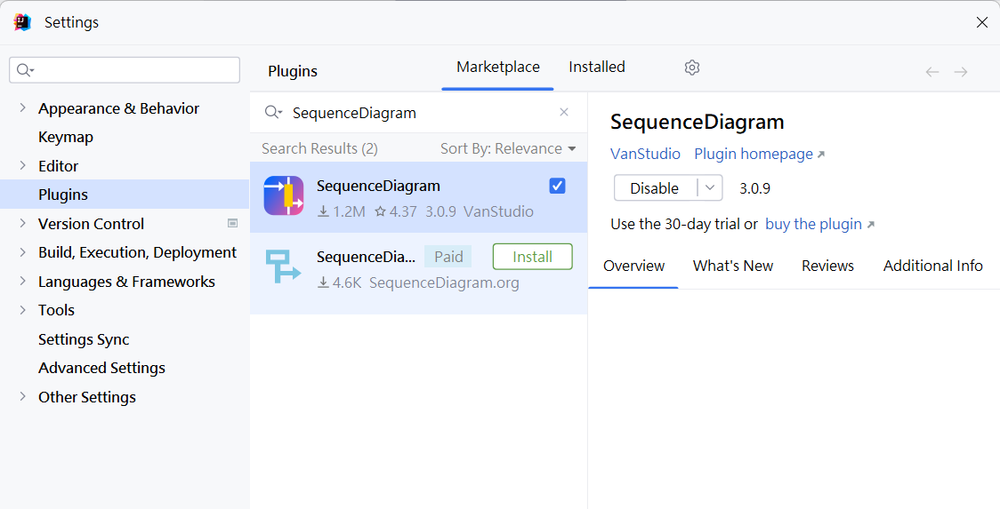This screenshot has width=1000, height=509.
Task: Close the Settings dialog
Action: pyautogui.click(x=982, y=22)
